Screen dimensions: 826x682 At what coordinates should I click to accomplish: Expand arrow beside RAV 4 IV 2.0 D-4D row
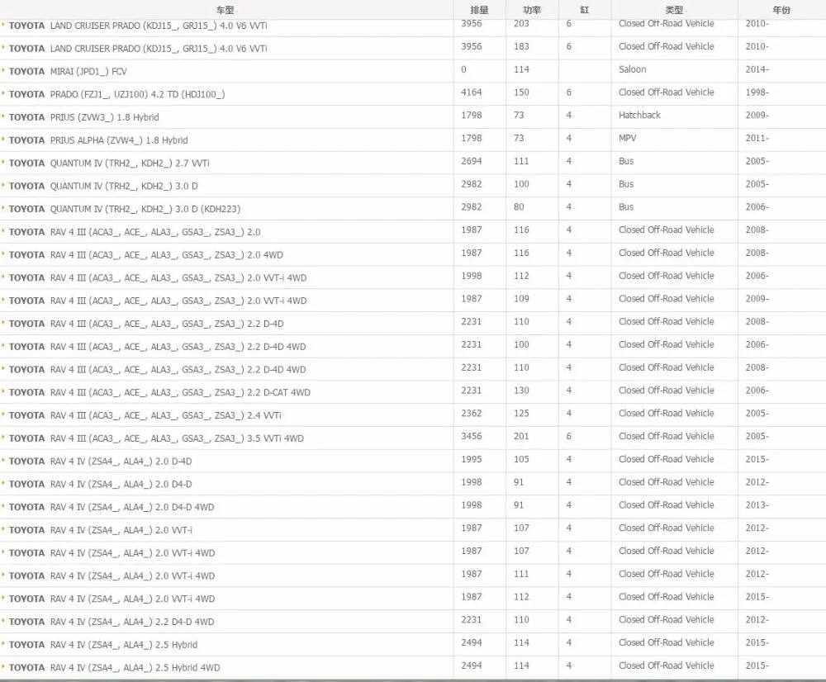[3, 460]
